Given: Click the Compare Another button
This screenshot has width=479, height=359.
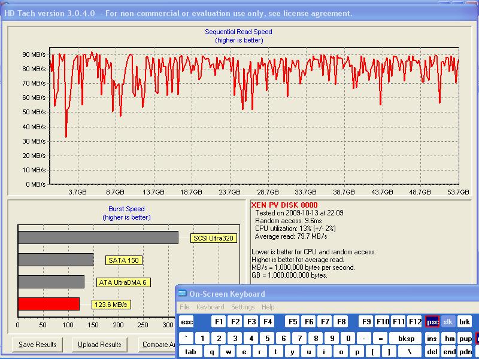Looking at the screenshot, I should [x=157, y=345].
